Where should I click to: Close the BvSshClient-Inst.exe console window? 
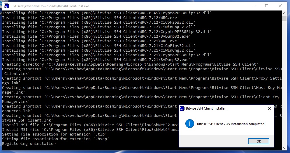280,6
